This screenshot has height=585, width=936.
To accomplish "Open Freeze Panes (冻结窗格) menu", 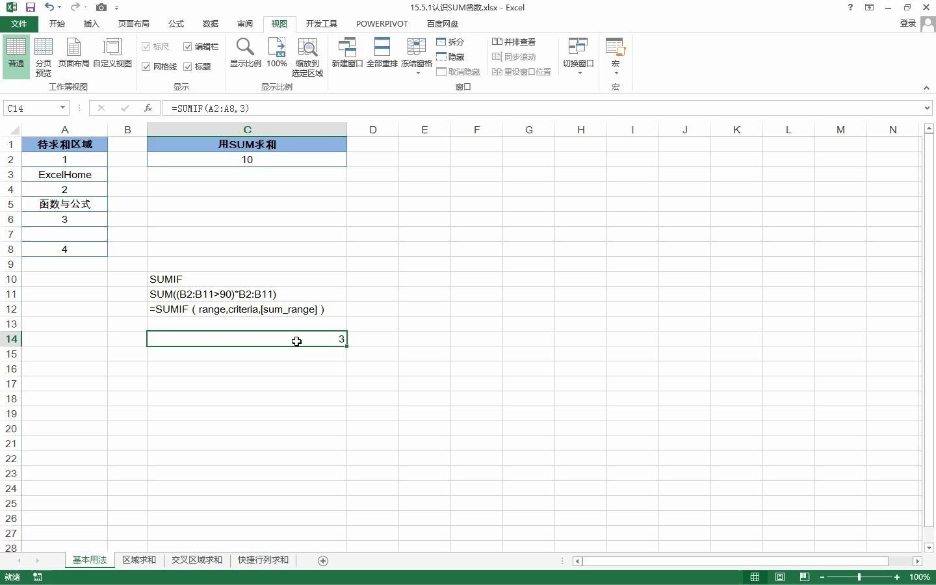I will [417, 57].
